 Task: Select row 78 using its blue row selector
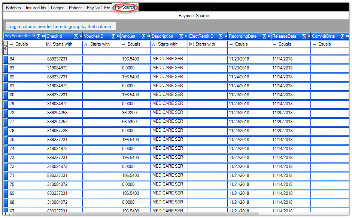click(6, 113)
